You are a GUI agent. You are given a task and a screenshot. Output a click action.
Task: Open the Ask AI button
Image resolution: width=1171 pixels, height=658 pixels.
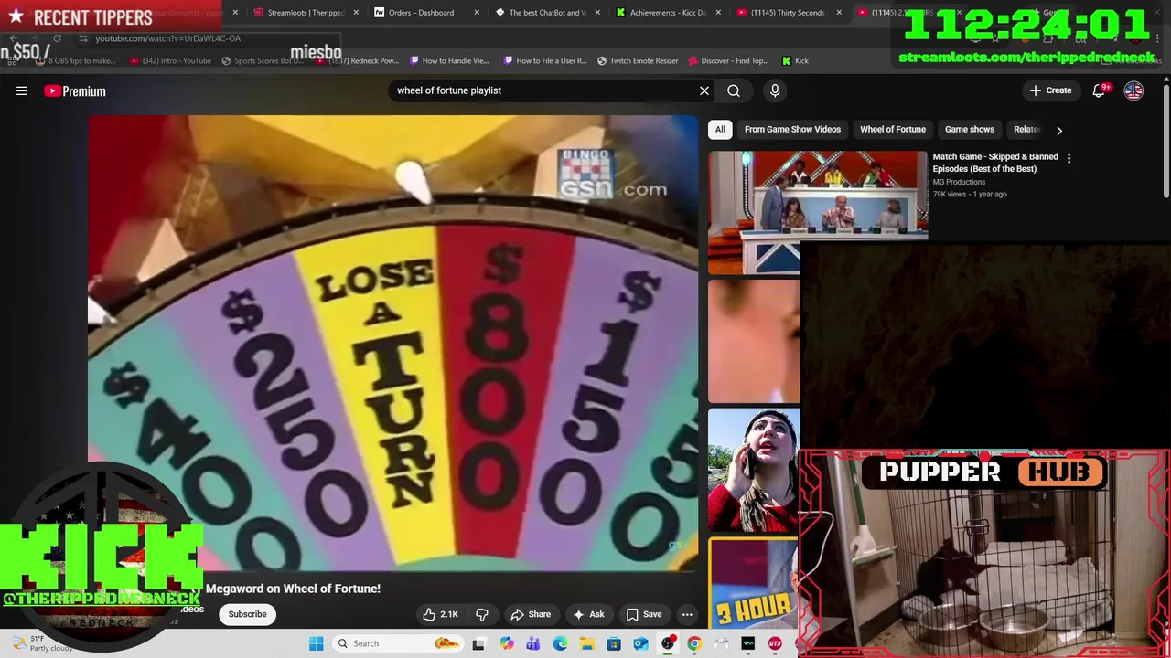click(x=587, y=614)
